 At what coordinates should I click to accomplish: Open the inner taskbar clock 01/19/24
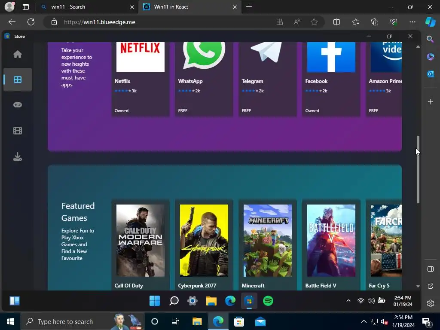click(x=403, y=301)
